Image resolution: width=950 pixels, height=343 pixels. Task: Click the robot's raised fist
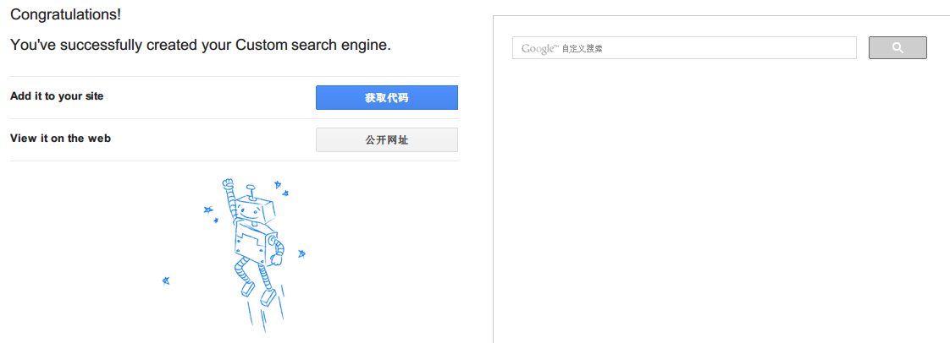[x=227, y=184]
